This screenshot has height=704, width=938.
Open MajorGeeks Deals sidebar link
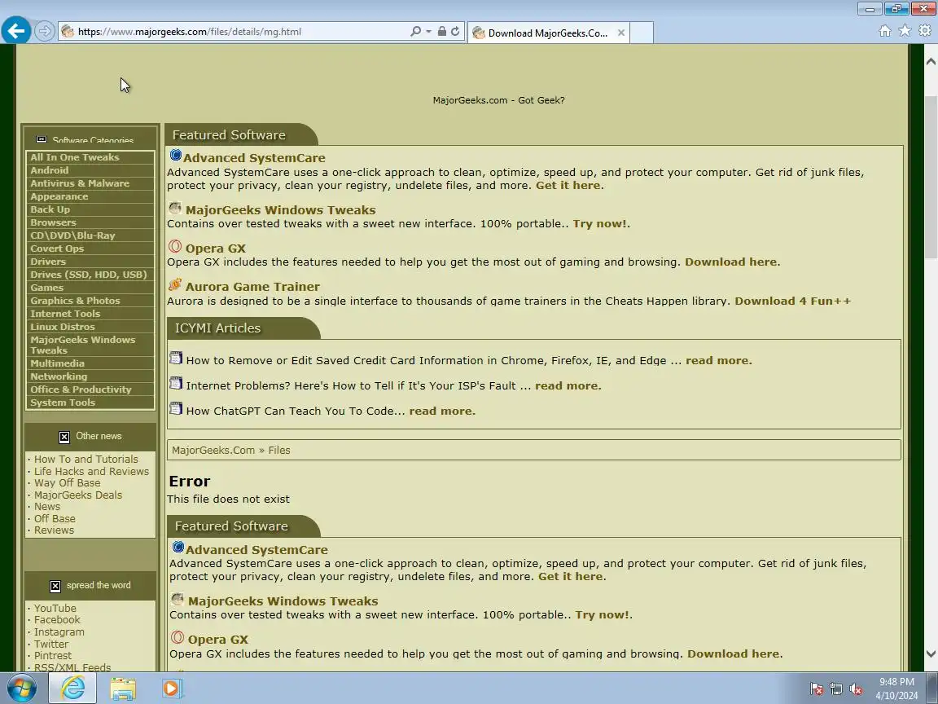[78, 495]
